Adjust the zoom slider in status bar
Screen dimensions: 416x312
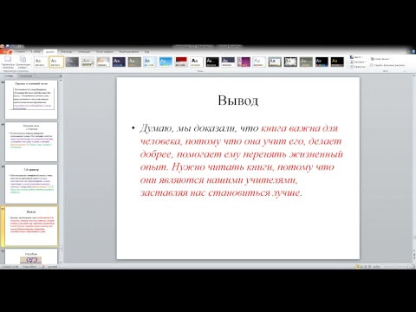396,267
